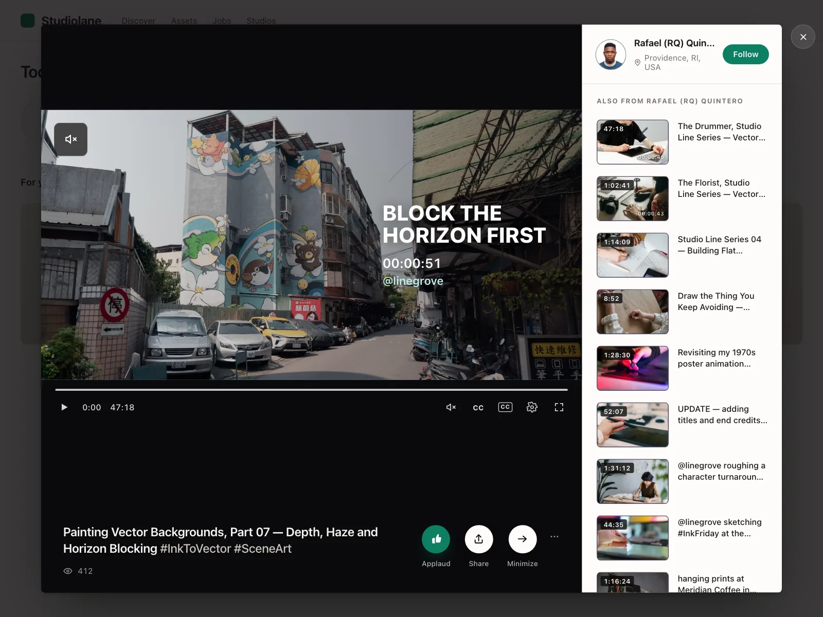Follow the #InkToVector hashtag link
The image size is (823, 617).
(x=195, y=549)
